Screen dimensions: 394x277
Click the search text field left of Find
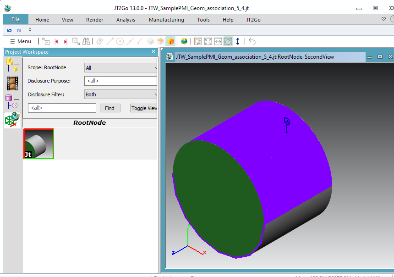62,108
